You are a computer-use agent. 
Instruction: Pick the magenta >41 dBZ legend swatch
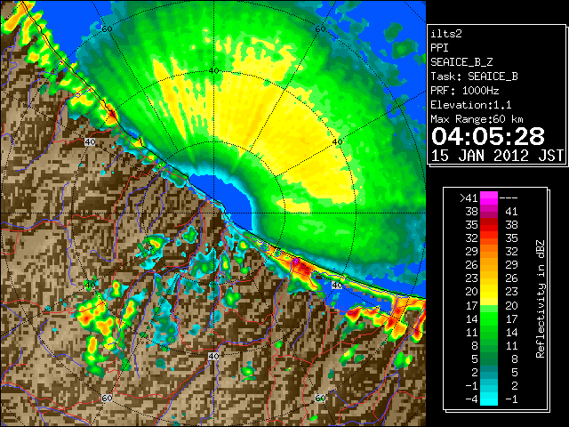point(489,198)
